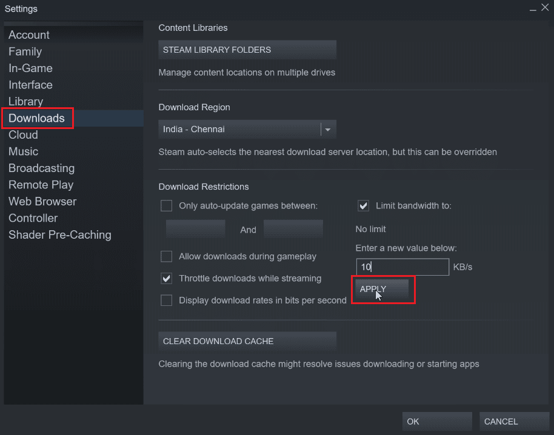Click the Download Restrictions heading
Screen dimensions: 554x435
pyautogui.click(x=204, y=187)
